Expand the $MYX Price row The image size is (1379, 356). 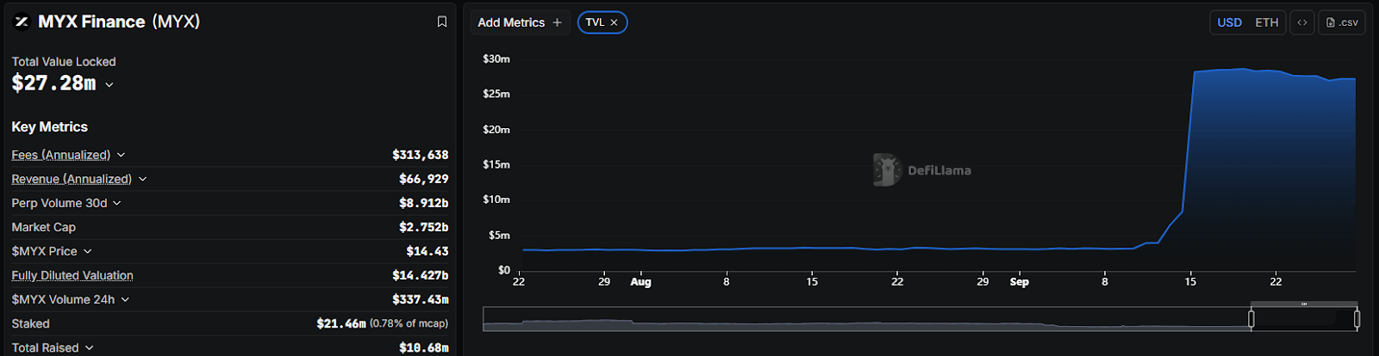point(88,251)
